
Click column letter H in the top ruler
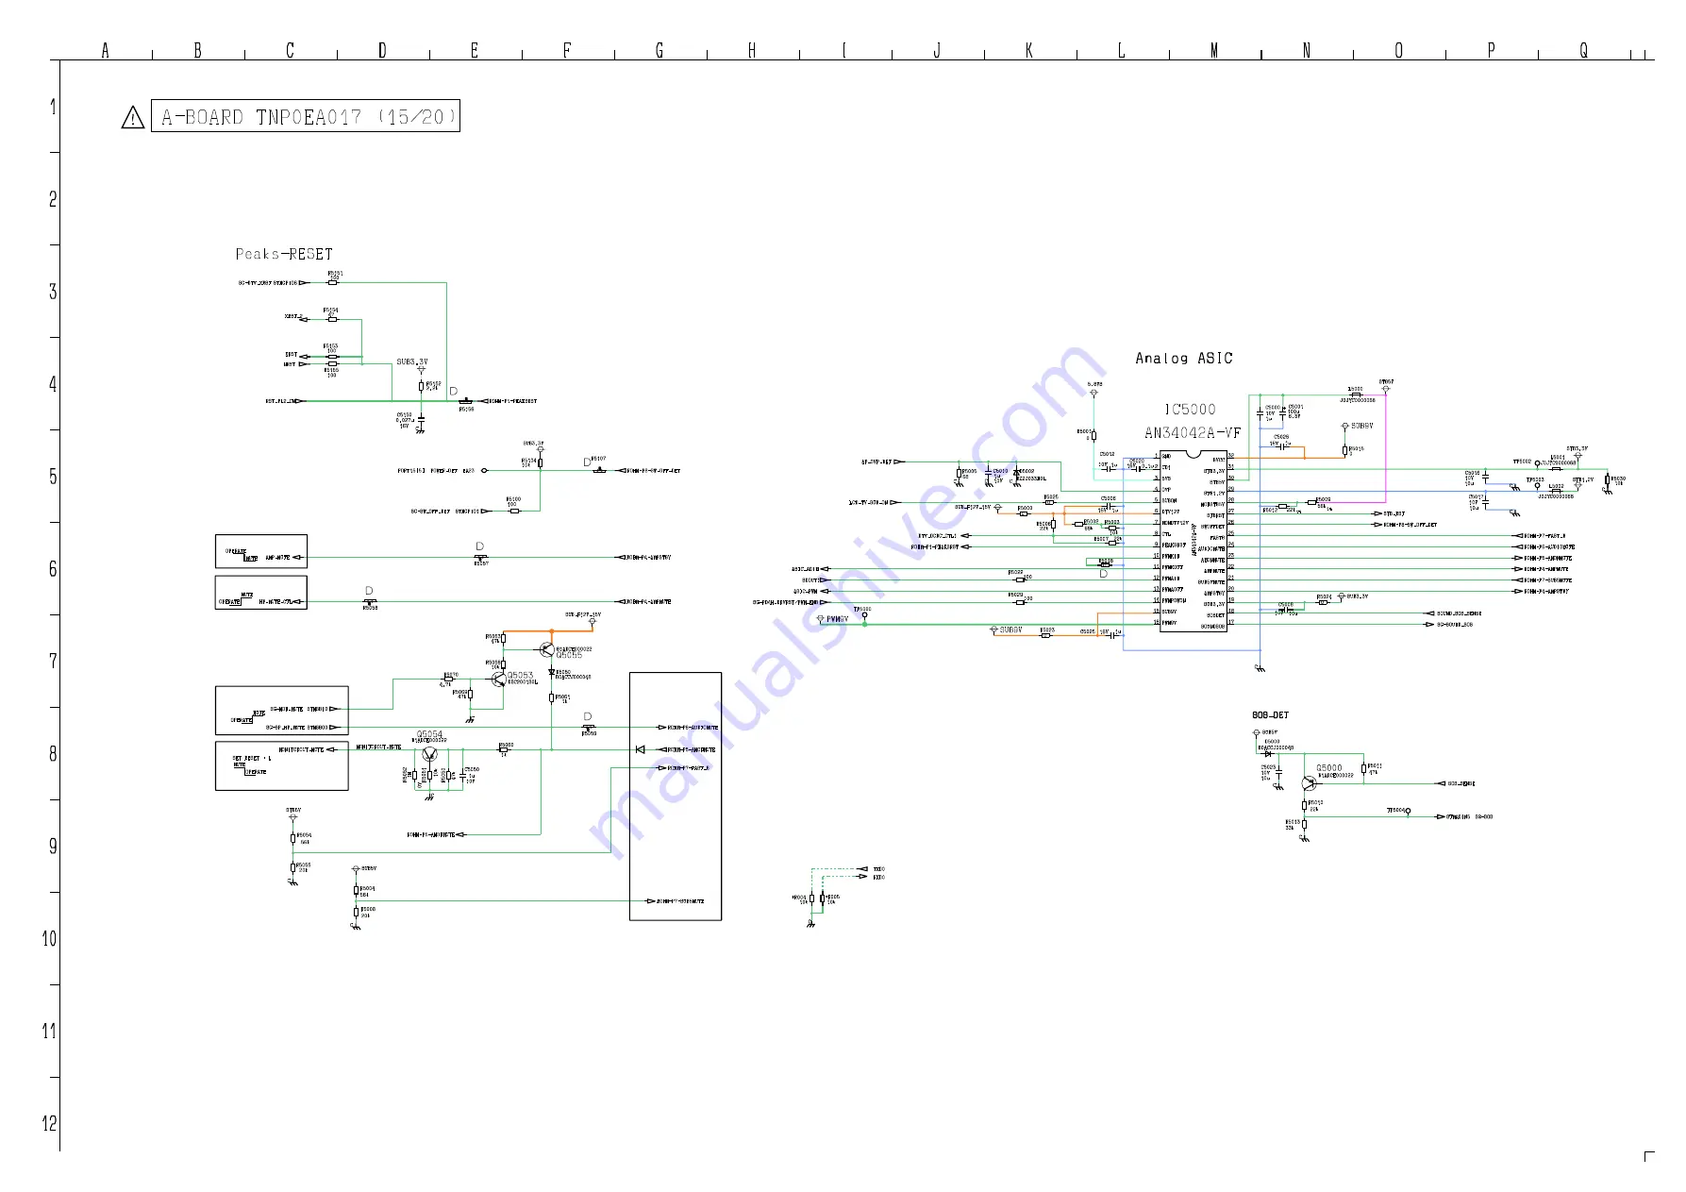[x=752, y=50]
